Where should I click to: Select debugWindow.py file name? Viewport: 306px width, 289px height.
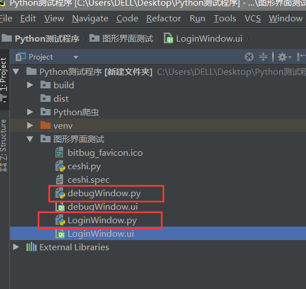pyautogui.click(x=104, y=193)
